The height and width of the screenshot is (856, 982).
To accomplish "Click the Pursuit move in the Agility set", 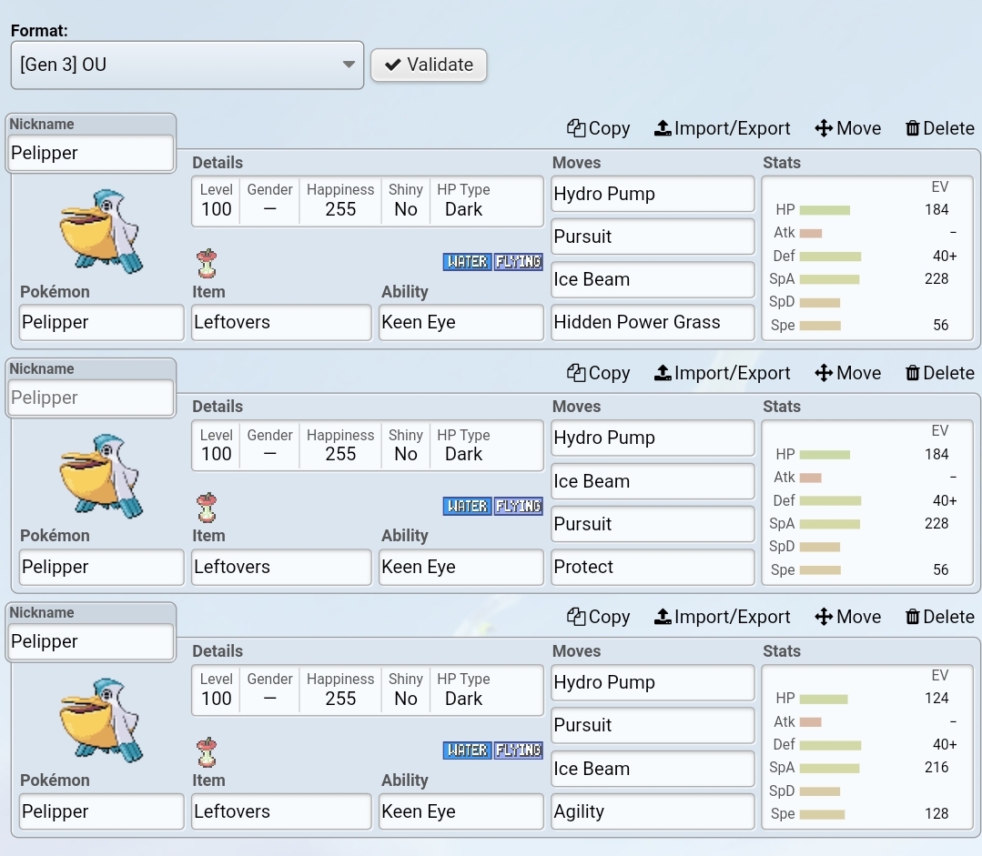I will (x=653, y=725).
